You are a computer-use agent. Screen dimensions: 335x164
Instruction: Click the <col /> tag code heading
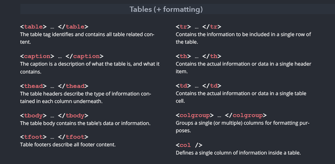[189, 145]
